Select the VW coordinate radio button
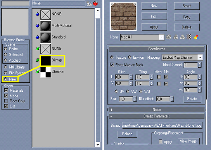Viewport: 211px width, 150px height. pyautogui.click(x=128, y=91)
